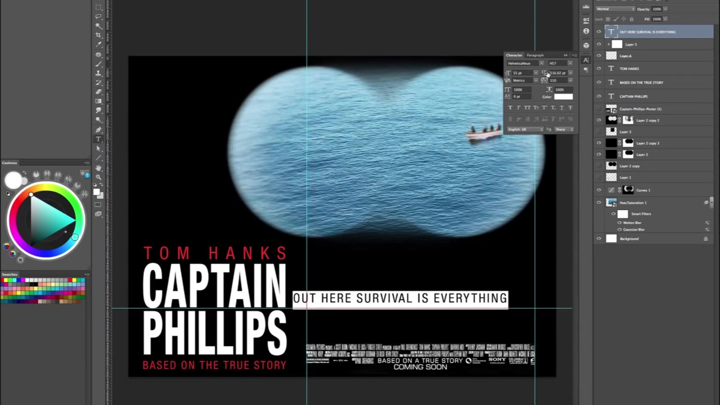Open Character panel icon in side strip
The width and height of the screenshot is (720, 405).
tap(586, 60)
